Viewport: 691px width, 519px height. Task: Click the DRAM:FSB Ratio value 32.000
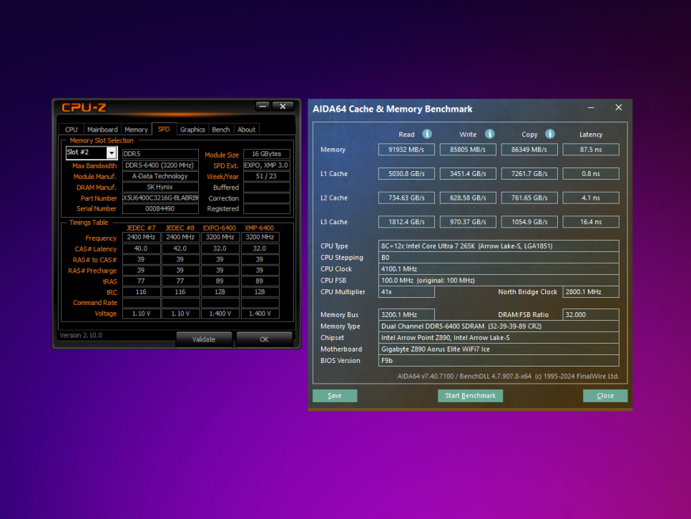(591, 315)
